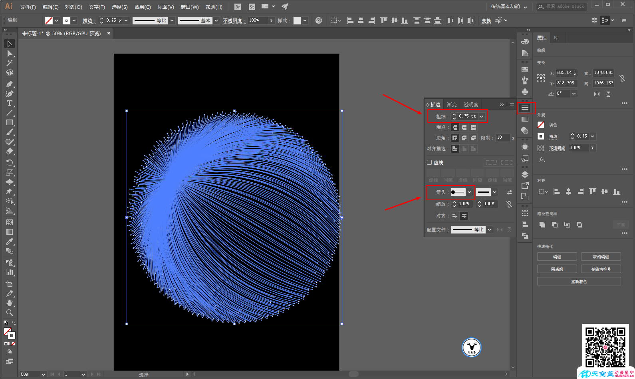Select the Lasso tool
The image size is (635, 379).
point(10,73)
